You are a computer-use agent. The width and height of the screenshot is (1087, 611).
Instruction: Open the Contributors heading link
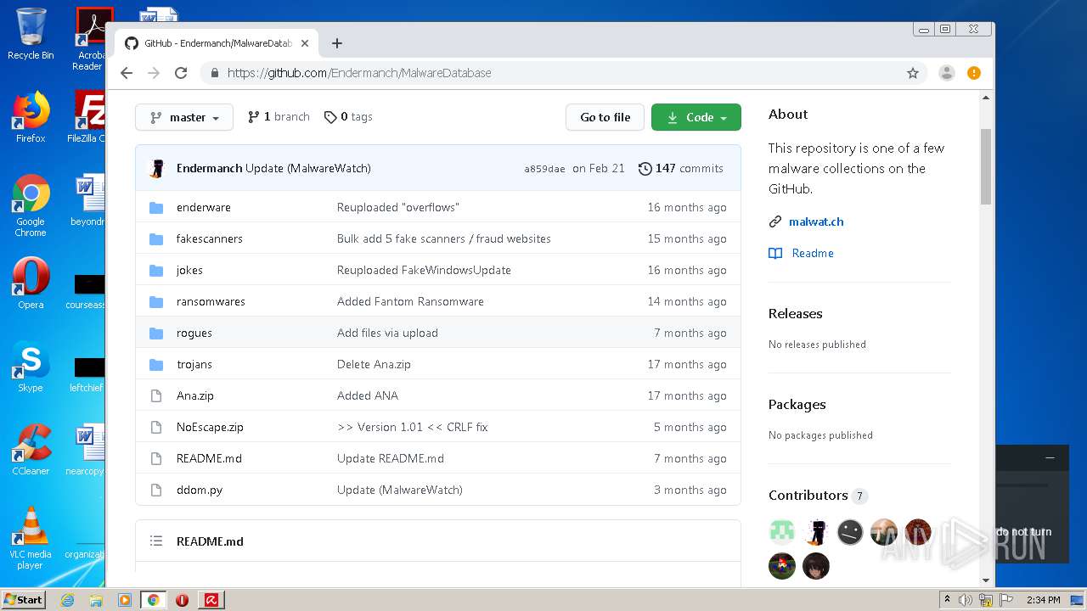[808, 495]
